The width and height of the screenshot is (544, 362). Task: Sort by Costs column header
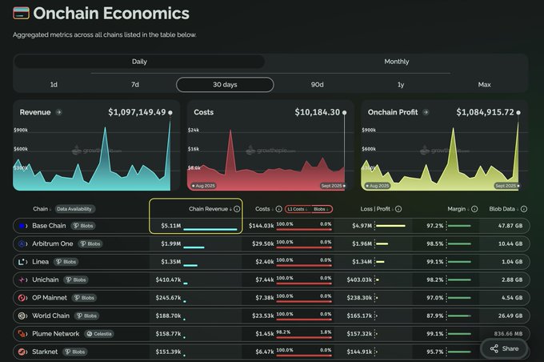(x=264, y=209)
